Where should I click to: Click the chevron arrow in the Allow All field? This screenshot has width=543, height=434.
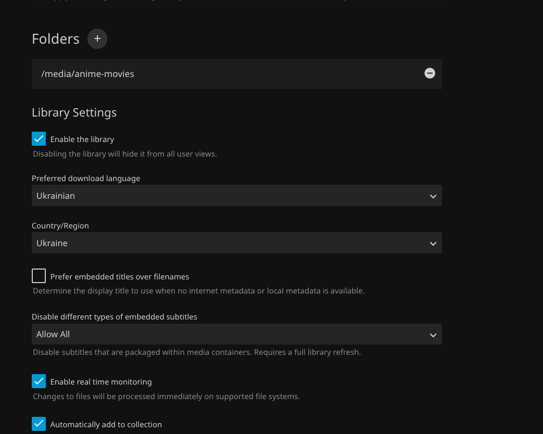point(433,335)
